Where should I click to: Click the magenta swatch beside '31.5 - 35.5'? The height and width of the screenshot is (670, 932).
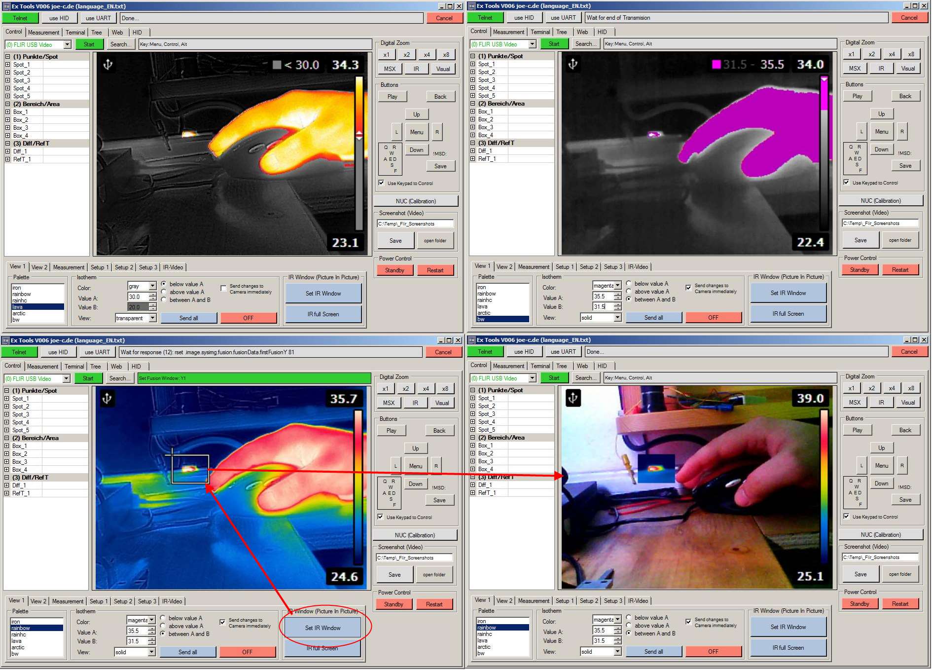pyautogui.click(x=717, y=64)
